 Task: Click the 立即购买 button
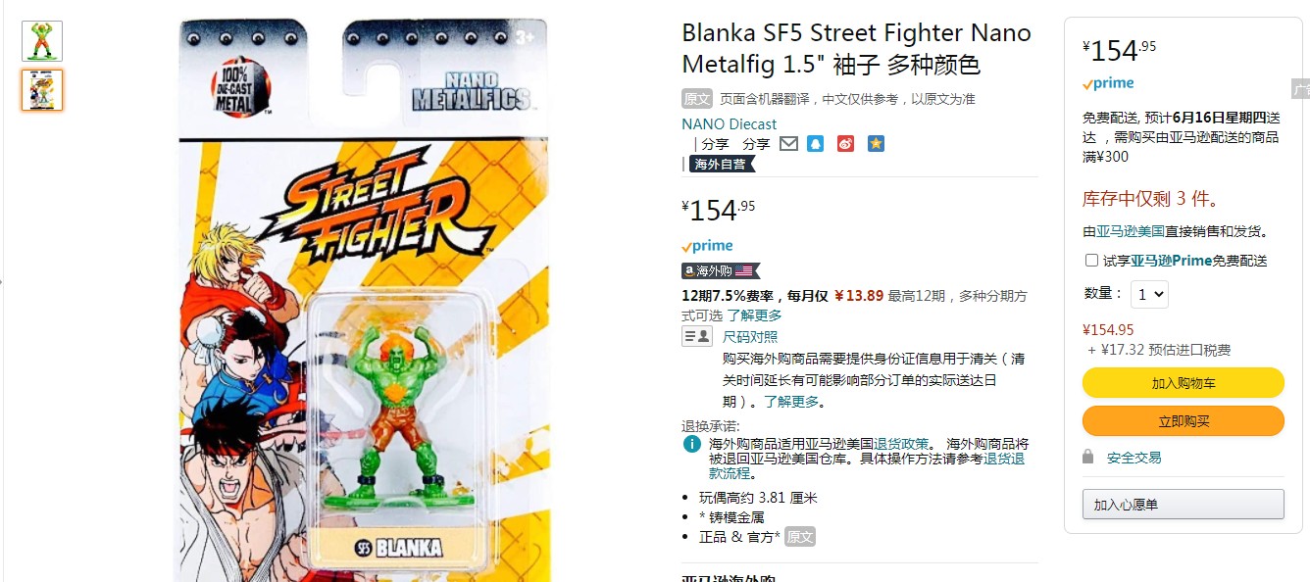[1184, 421]
